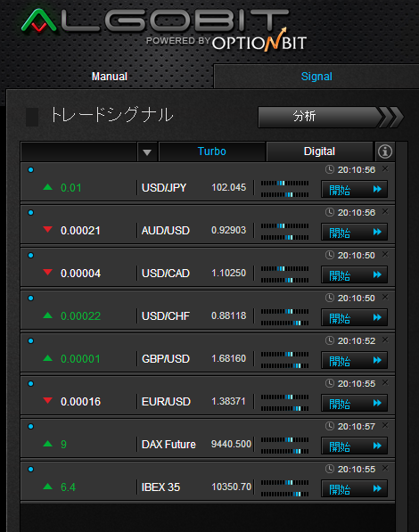Dismiss the AUD/USD signal row
This screenshot has width=419, height=532.
tap(385, 211)
